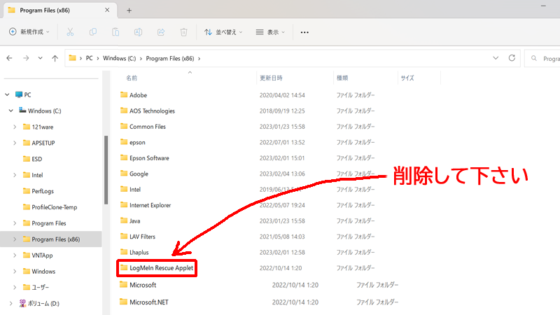Click the Copy icon in toolbar
The width and height of the screenshot is (560, 315).
[93, 32]
